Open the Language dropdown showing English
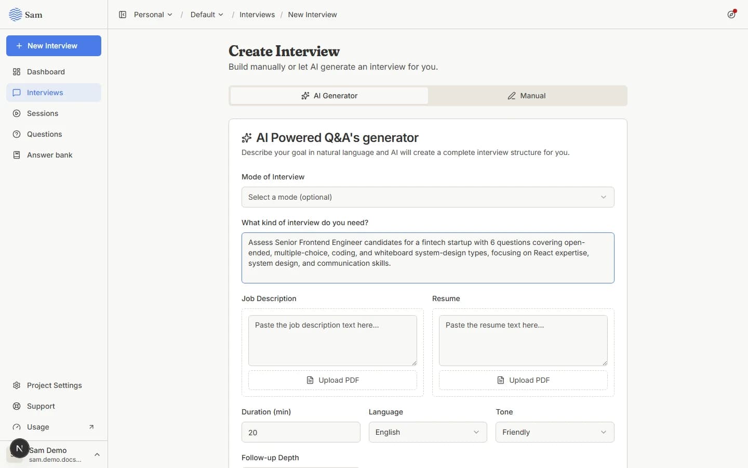This screenshot has height=468, width=748. (x=428, y=432)
